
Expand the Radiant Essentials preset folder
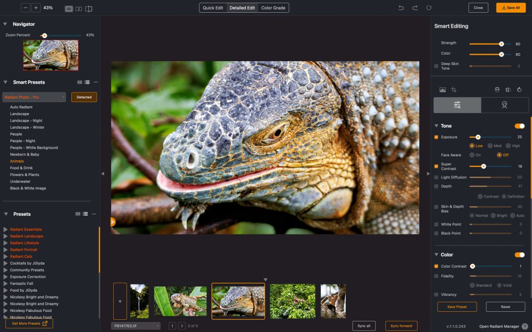pyautogui.click(x=5, y=229)
